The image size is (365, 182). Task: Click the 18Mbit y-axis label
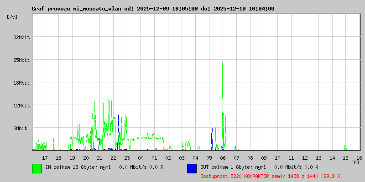click(x=21, y=83)
